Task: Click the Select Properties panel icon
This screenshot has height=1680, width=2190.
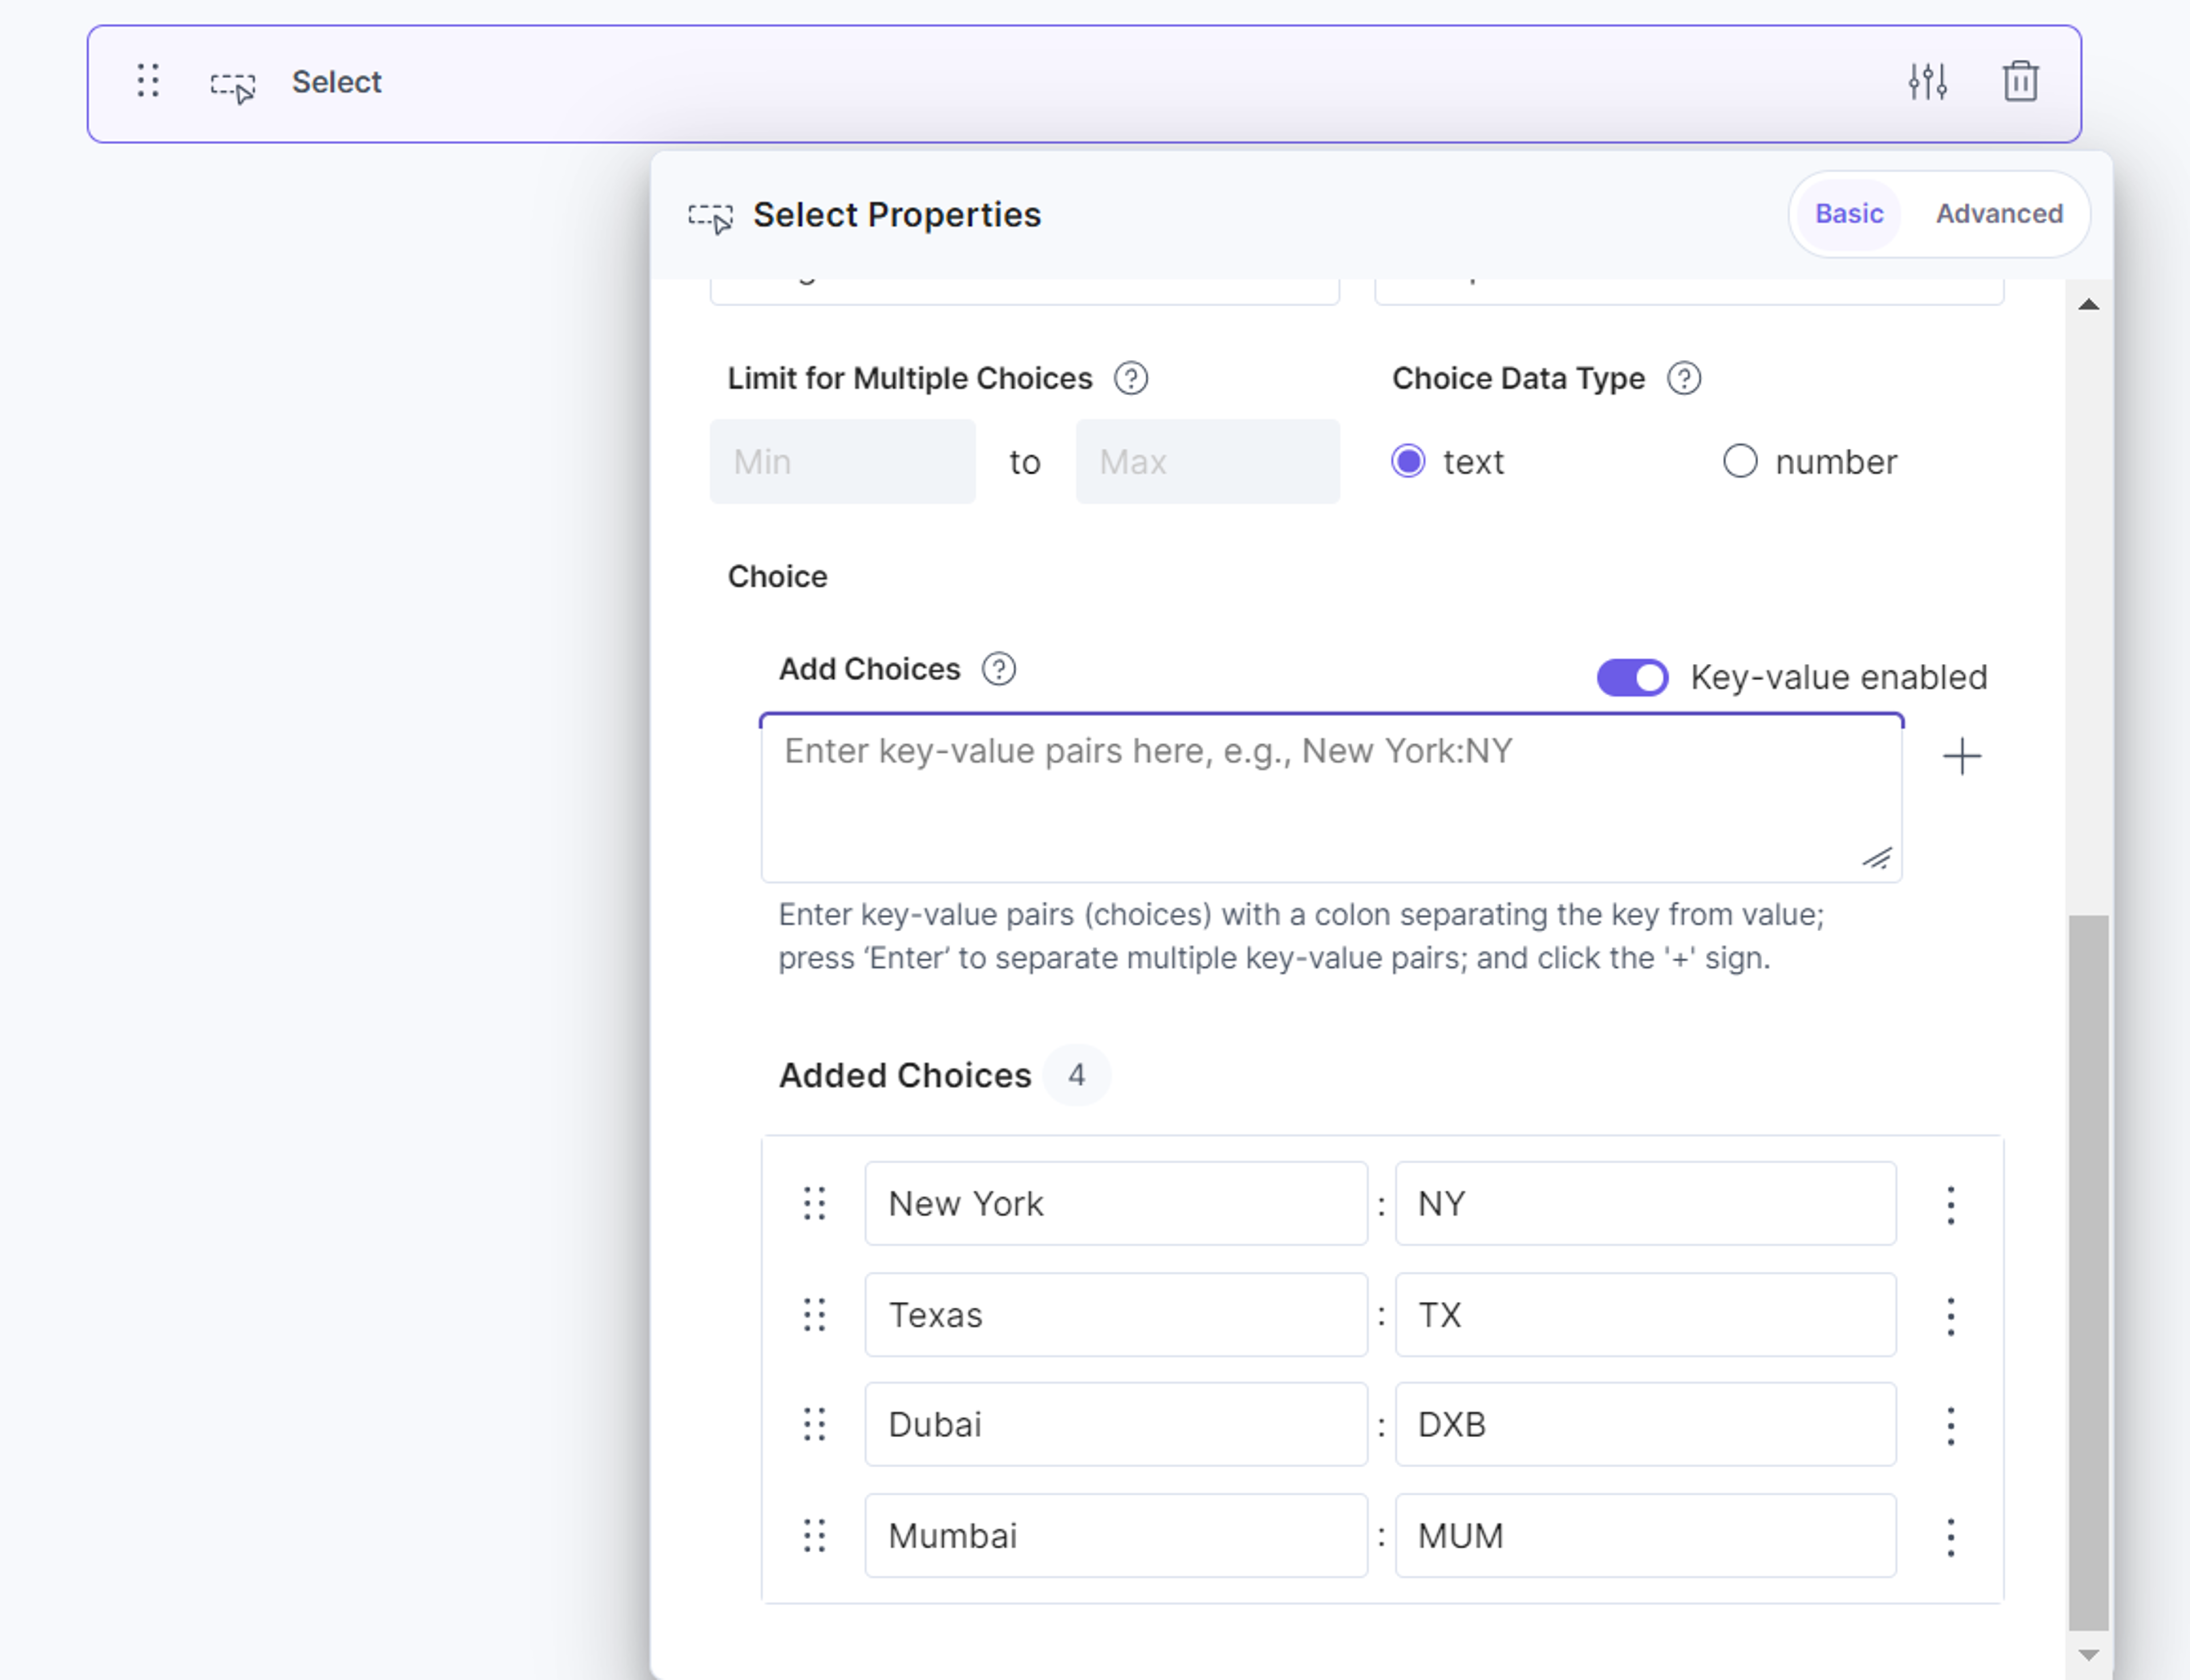Action: (x=711, y=218)
